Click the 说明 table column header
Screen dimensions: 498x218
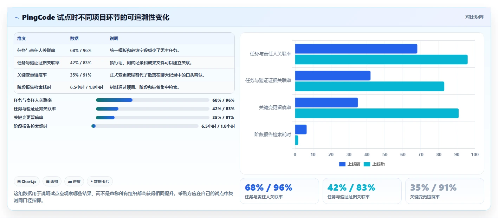coord(114,39)
